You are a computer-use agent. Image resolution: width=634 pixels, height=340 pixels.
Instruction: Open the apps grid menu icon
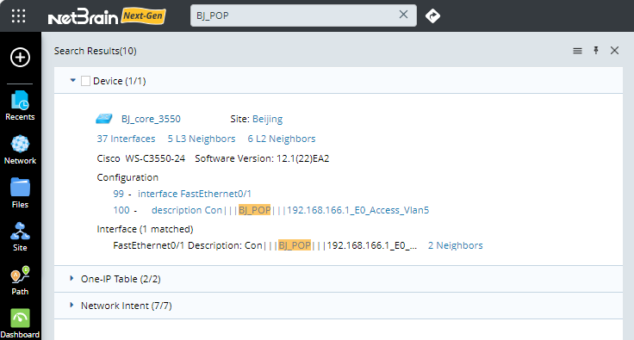[19, 15]
